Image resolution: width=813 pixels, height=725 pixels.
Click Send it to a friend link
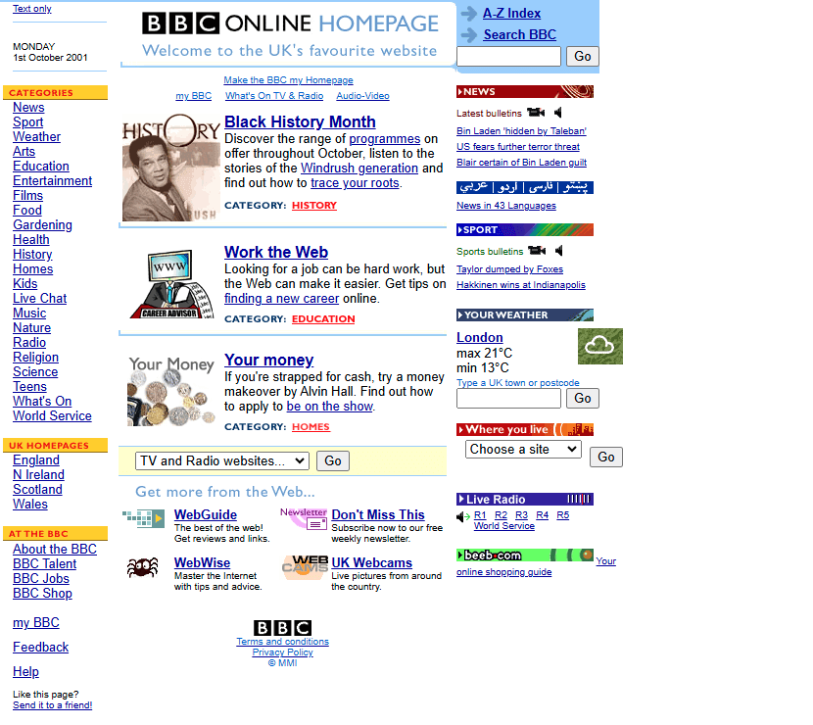click(52, 705)
